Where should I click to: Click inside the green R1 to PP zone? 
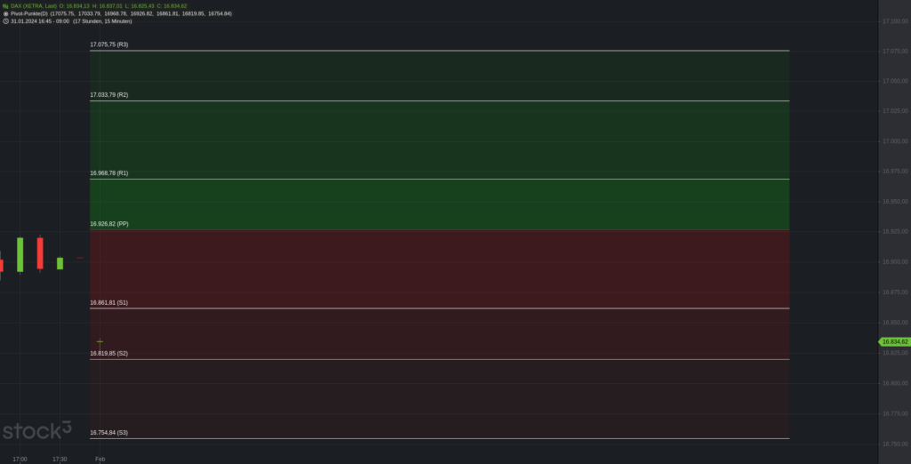pyautogui.click(x=439, y=204)
